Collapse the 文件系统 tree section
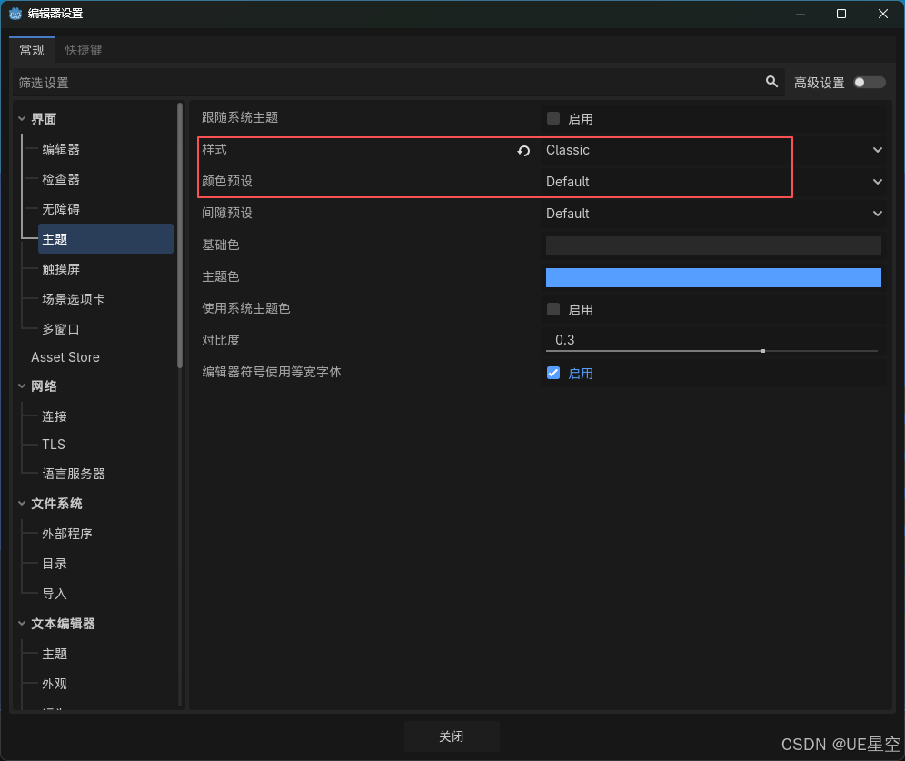Image resolution: width=905 pixels, height=761 pixels. [22, 504]
